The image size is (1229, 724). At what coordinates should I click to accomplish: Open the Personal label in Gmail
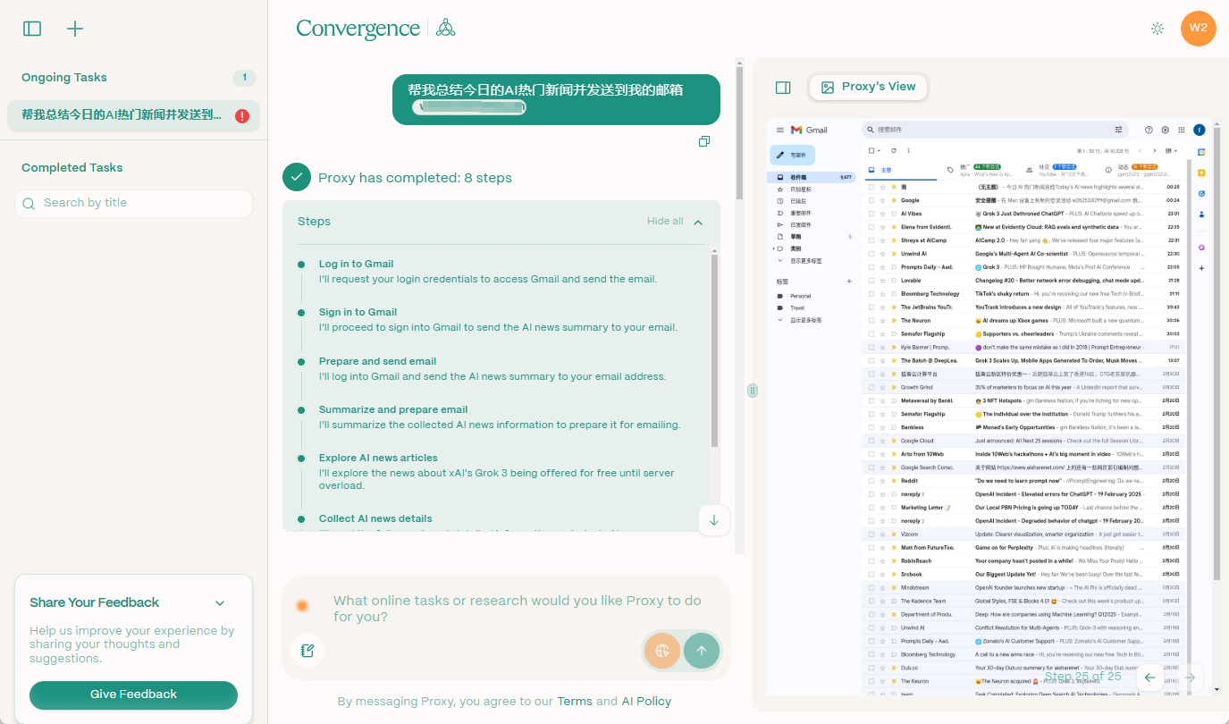[801, 296]
